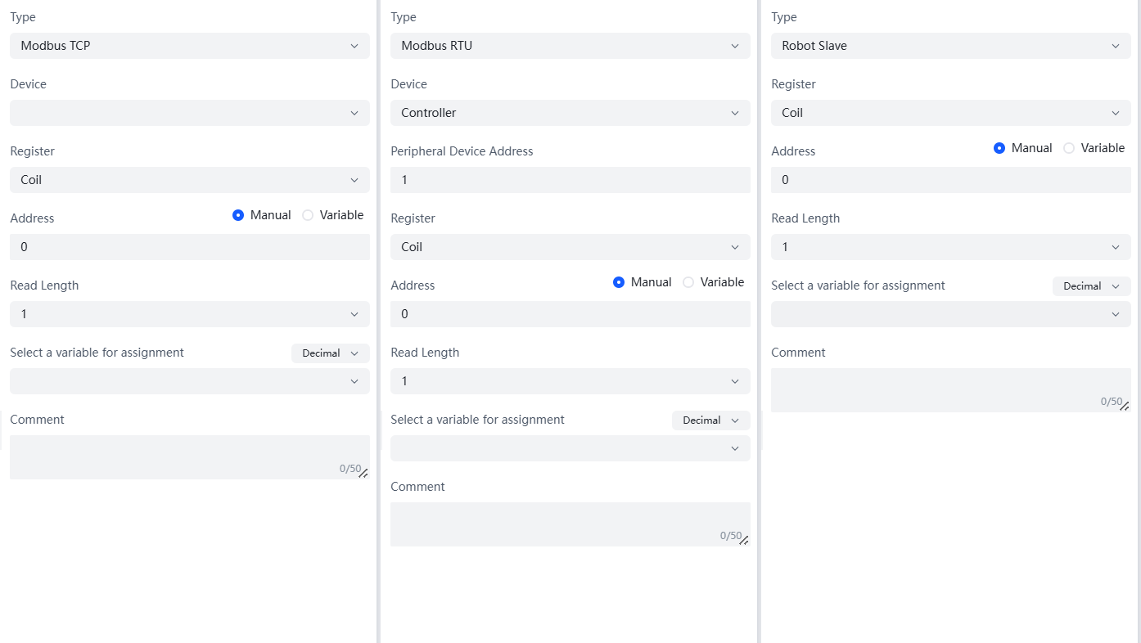This screenshot has width=1141, height=643.
Task: Open the Type dropdown showing Modbus TCP
Action: point(189,46)
